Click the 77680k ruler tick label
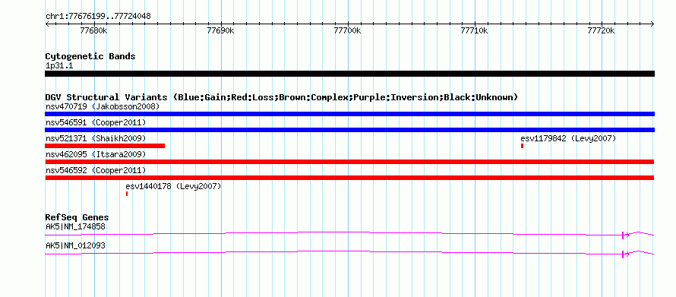This screenshot has width=676, height=297. tap(93, 30)
